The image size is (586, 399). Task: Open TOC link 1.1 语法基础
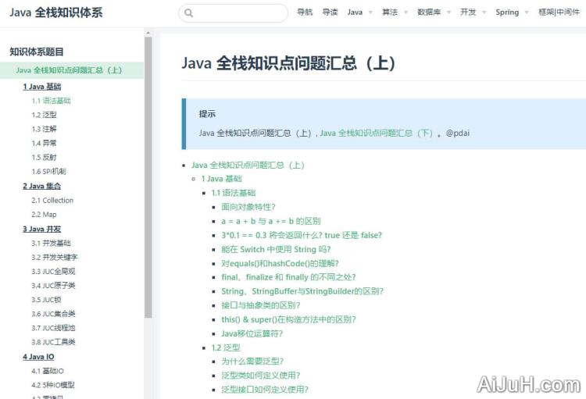[x=234, y=193]
